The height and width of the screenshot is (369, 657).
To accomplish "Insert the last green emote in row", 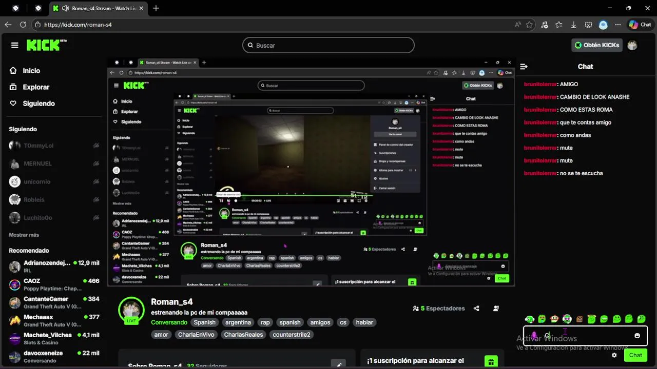I will point(641,319).
